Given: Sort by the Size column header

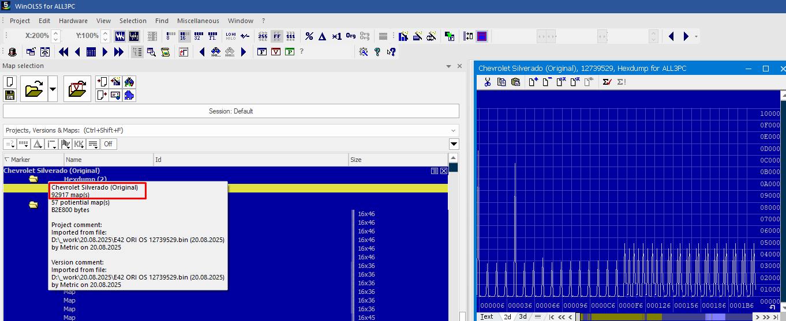Looking at the screenshot, I should [x=398, y=160].
